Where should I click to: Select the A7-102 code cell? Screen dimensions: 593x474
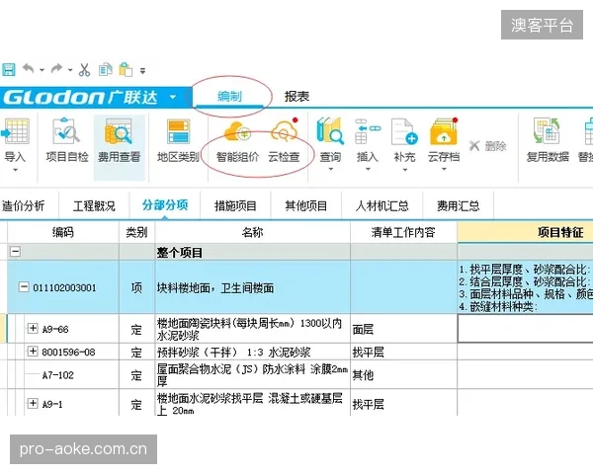tap(58, 375)
